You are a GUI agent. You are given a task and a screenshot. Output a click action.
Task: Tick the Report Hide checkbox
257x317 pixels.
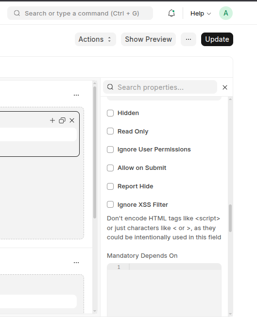click(x=110, y=186)
